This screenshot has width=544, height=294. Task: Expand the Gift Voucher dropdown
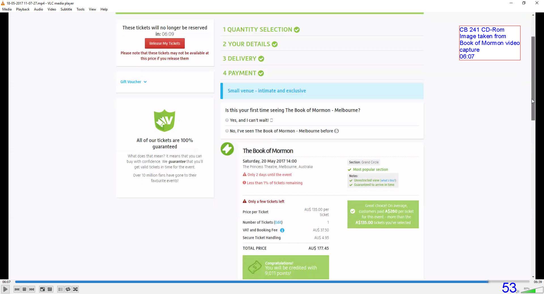[133, 82]
